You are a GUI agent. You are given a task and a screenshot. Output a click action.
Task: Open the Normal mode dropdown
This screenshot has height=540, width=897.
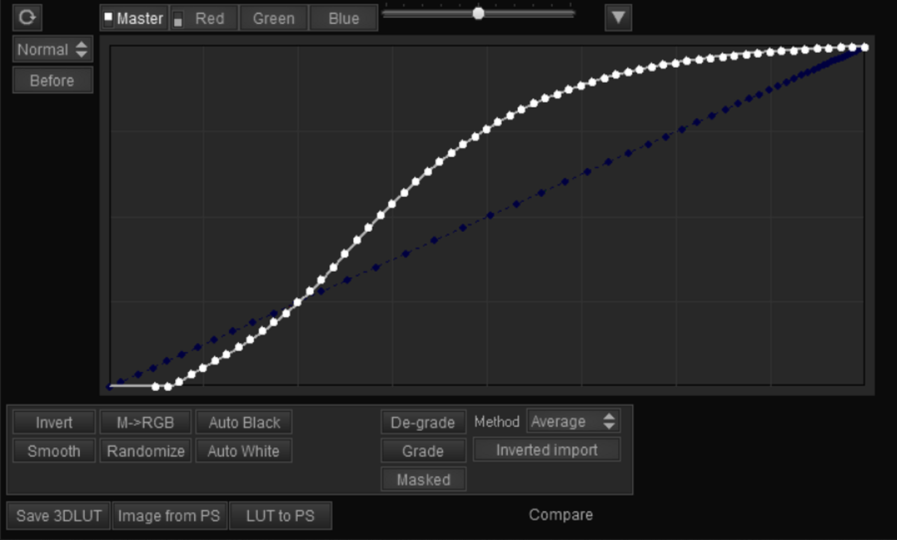point(53,50)
